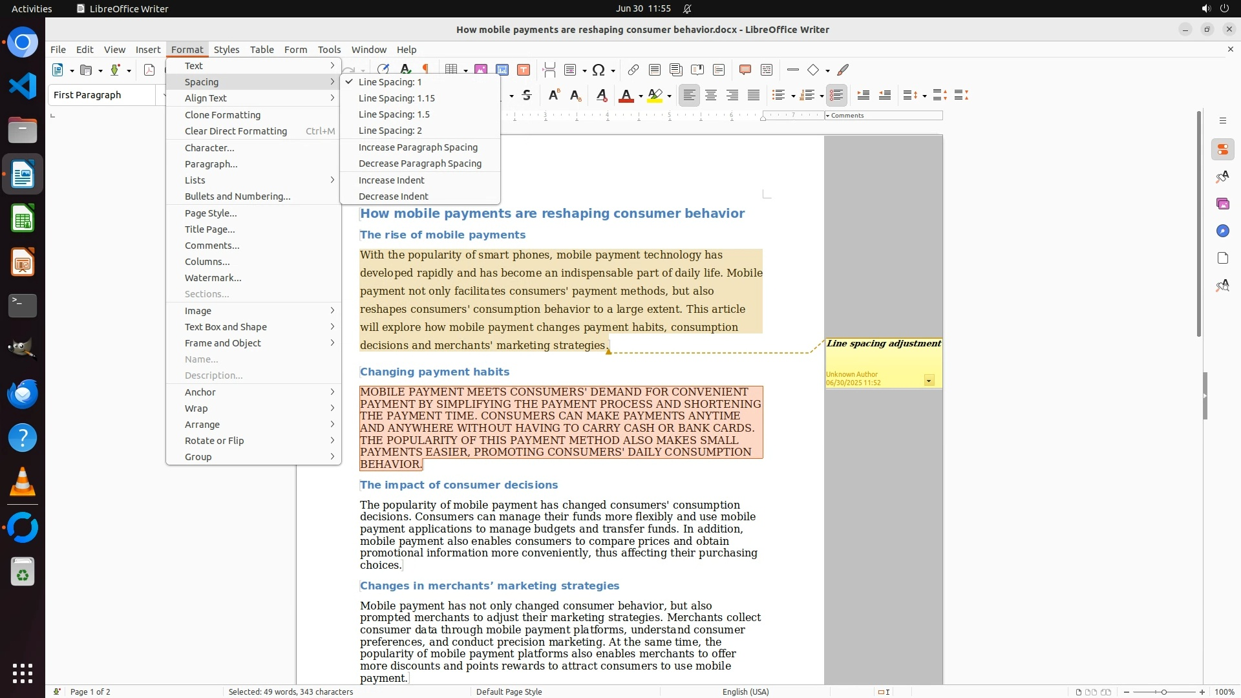Open LibreOffice Calc from the dock
This screenshot has width=1241, height=698.
[x=23, y=218]
